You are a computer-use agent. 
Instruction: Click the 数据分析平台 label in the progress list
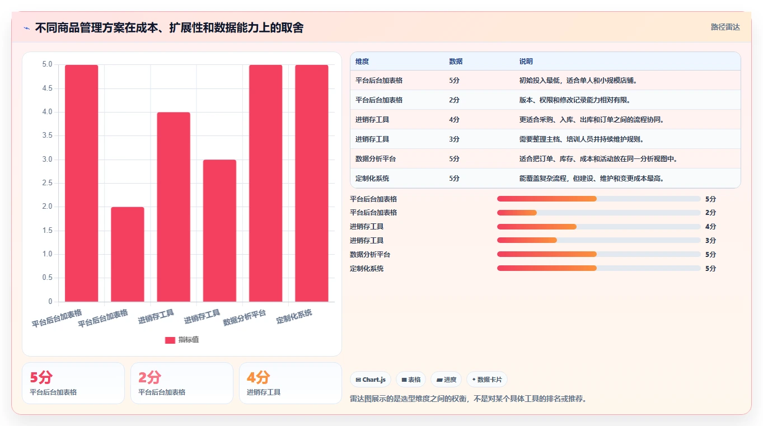click(370, 255)
